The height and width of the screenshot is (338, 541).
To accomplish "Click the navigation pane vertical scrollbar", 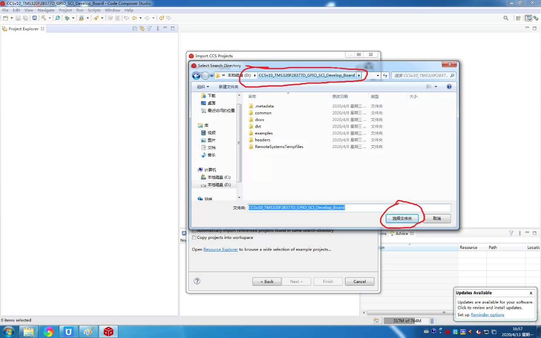I will pyautogui.click(x=239, y=142).
